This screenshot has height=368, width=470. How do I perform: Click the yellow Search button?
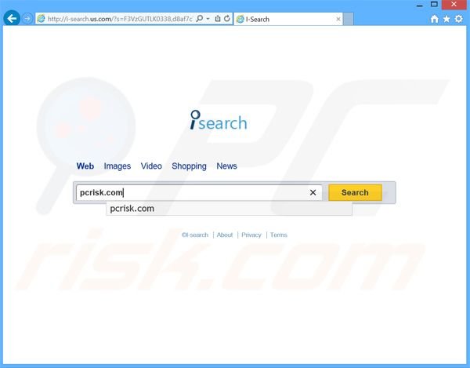355,192
